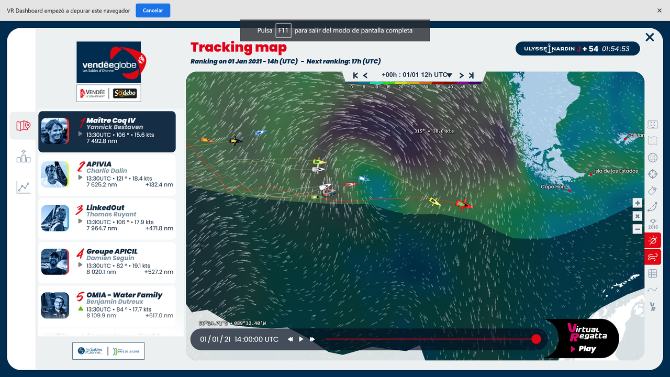Click Cancelar in debugger bar
The image size is (670, 377).
click(153, 10)
